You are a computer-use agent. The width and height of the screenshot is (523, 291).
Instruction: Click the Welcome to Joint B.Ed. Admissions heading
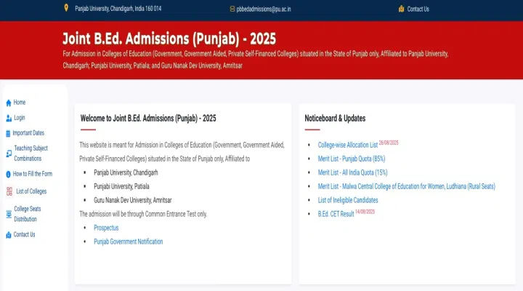click(x=148, y=119)
